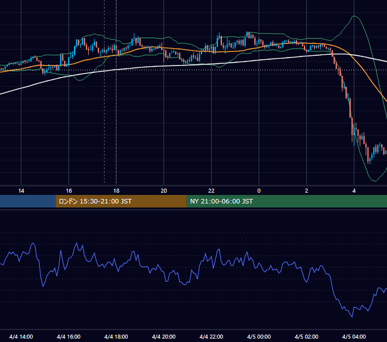The image size is (387, 342).
Task: Click the lowest point of the blue oscillator line
Action: click(x=352, y=316)
